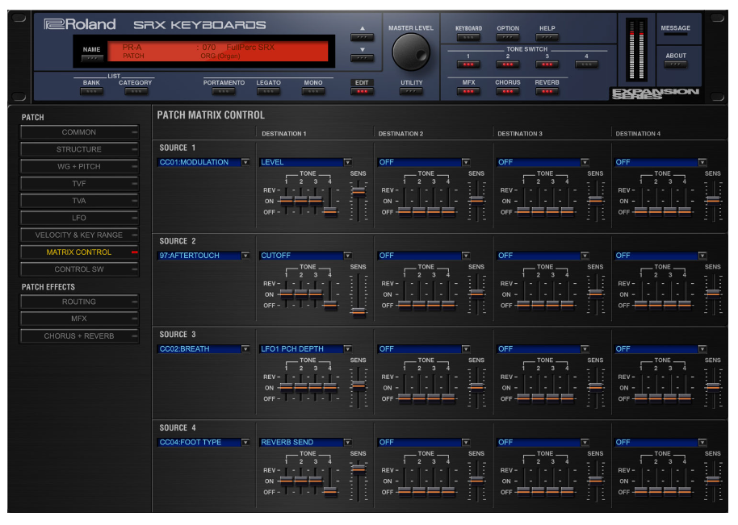
Task: Click Source 3 LFO1 PCH DEPTH sens slider
Action: (x=359, y=386)
